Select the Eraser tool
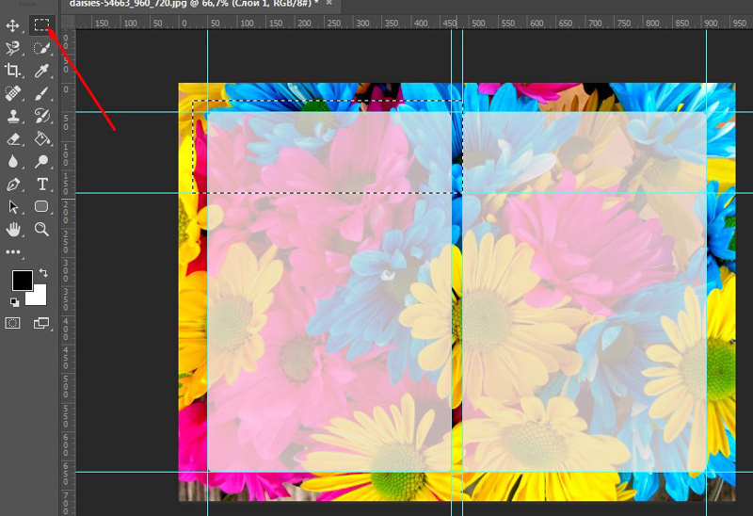The height and width of the screenshot is (516, 753). (x=13, y=138)
